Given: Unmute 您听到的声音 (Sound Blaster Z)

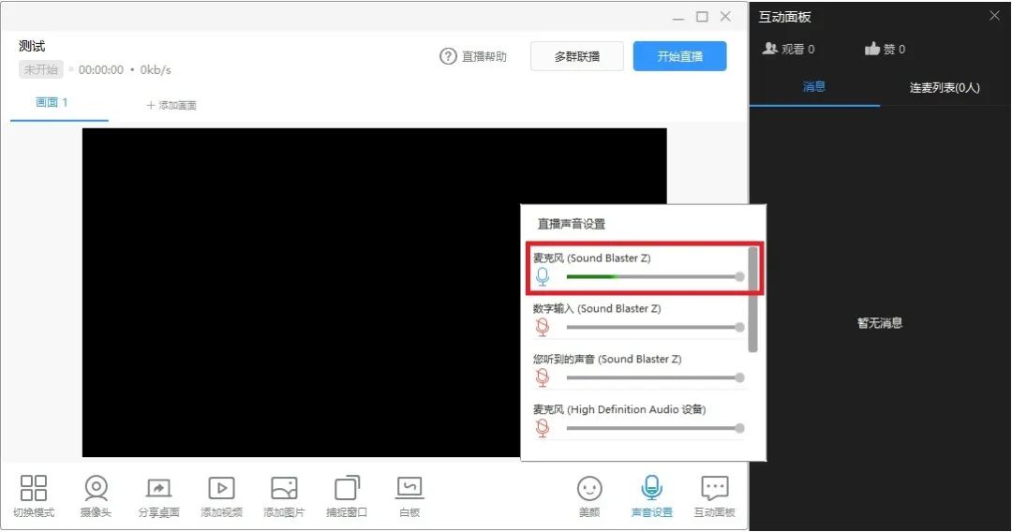Looking at the screenshot, I should coord(543,377).
